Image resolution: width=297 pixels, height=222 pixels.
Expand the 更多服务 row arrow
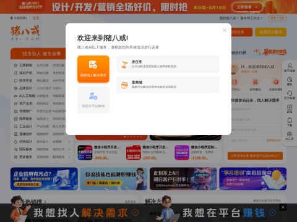(x=69, y=157)
